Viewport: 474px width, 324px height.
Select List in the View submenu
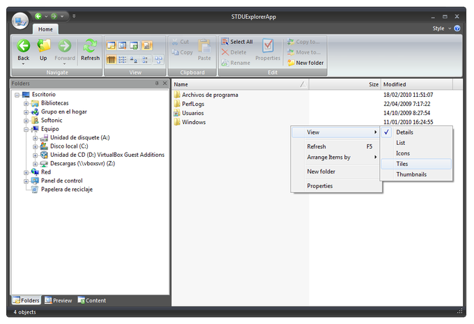tap(416, 143)
